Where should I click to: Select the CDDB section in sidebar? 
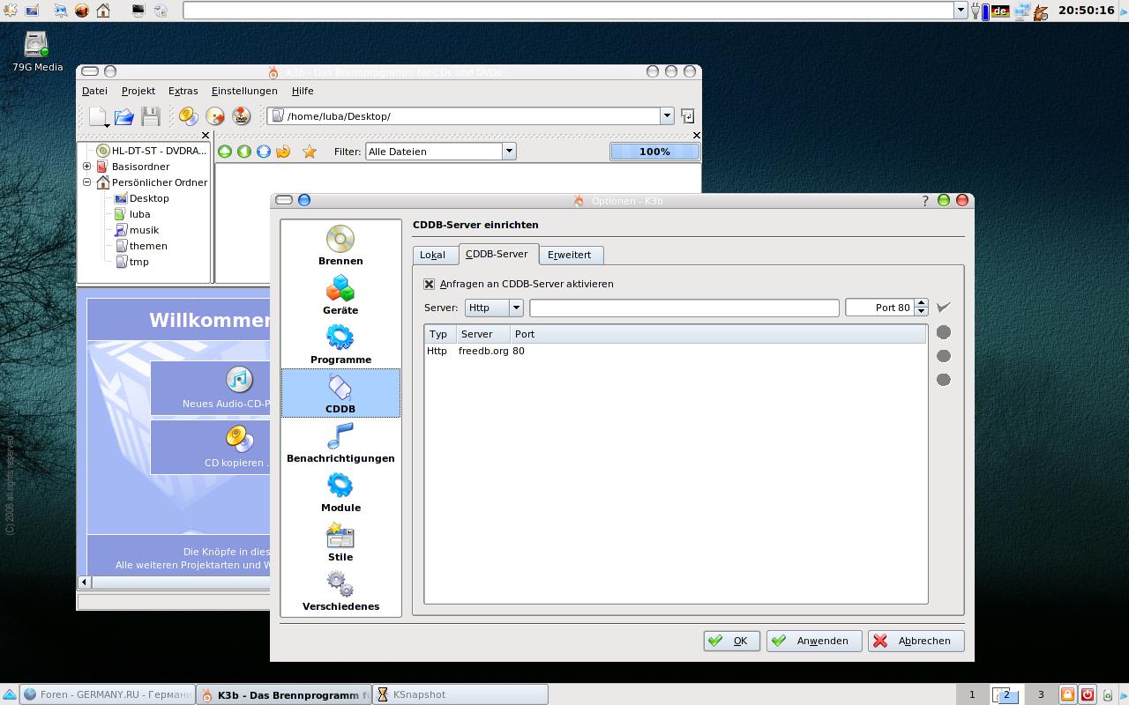click(x=340, y=393)
